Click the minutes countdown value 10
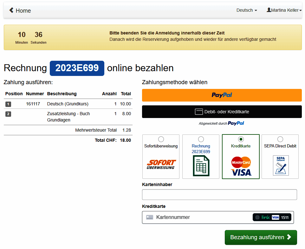The width and height of the screenshot is (305, 249). point(22,34)
